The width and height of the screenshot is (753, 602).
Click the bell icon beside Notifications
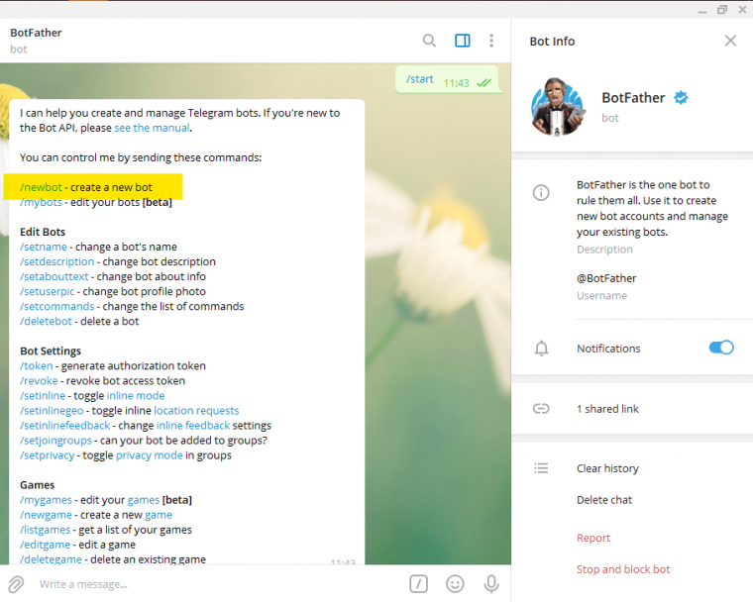tap(541, 349)
